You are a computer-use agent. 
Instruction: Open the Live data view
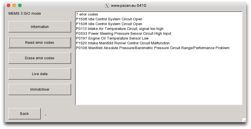coord(40,74)
